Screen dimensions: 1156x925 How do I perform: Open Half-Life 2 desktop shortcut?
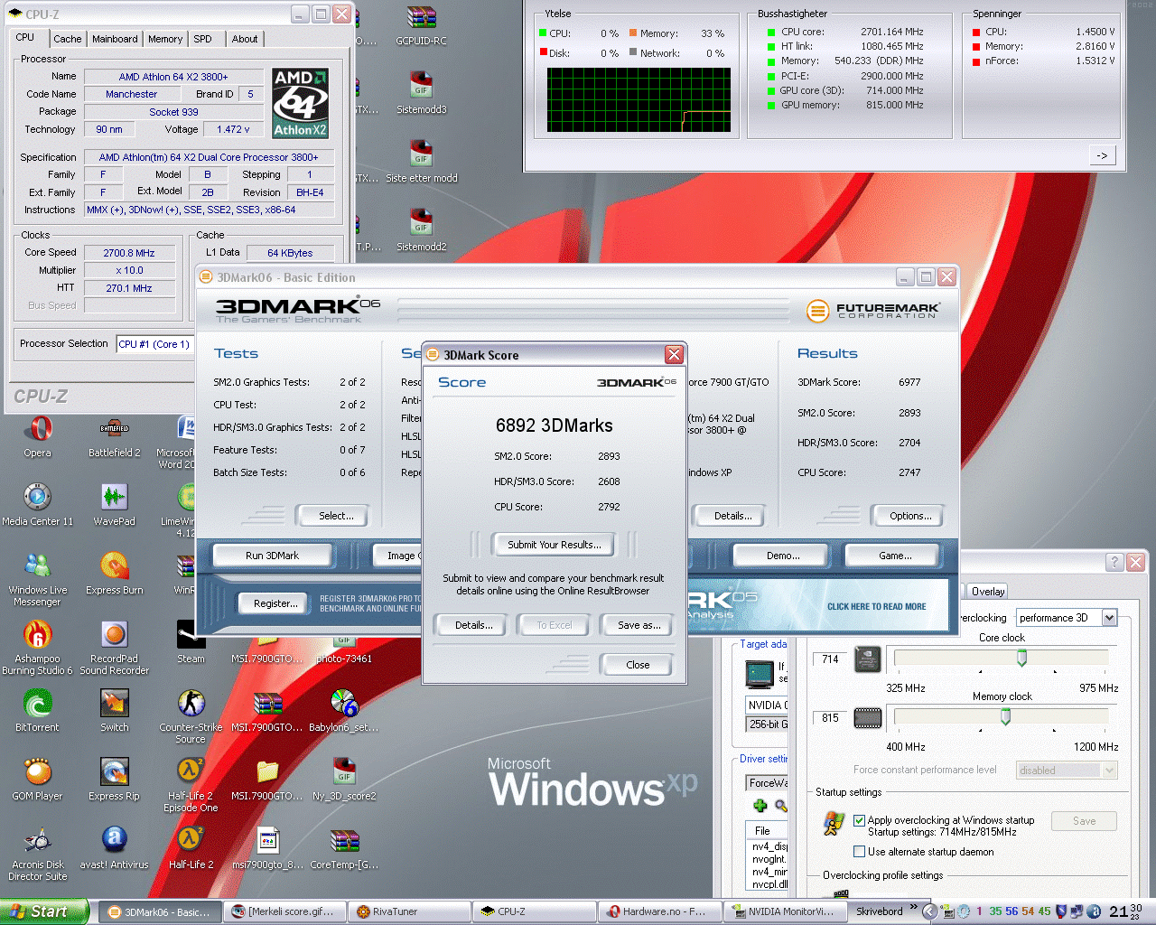pyautogui.click(x=191, y=848)
